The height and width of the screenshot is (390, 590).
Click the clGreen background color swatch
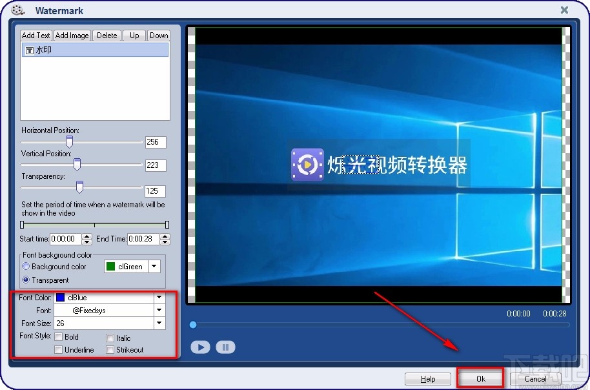coord(110,267)
